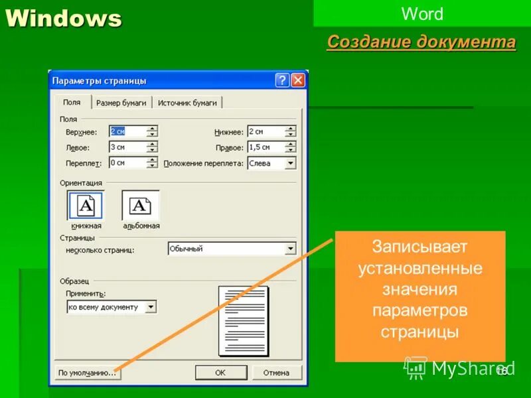531x398 pixels.
Task: Select альбомная landscape orientation icon
Action: (x=141, y=206)
